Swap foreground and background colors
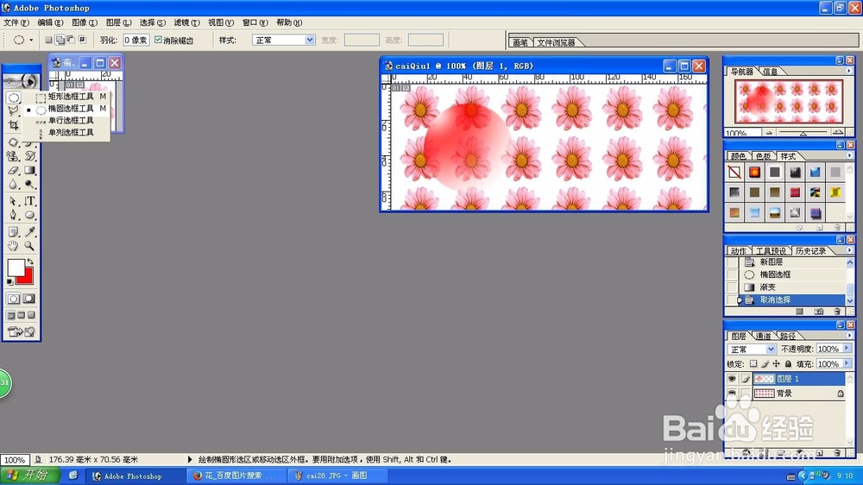The image size is (863, 485). coord(30,262)
